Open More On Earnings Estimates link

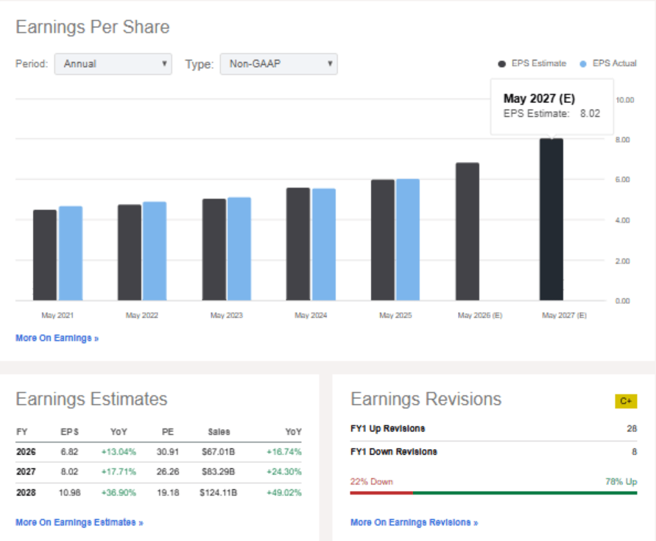[x=79, y=522]
